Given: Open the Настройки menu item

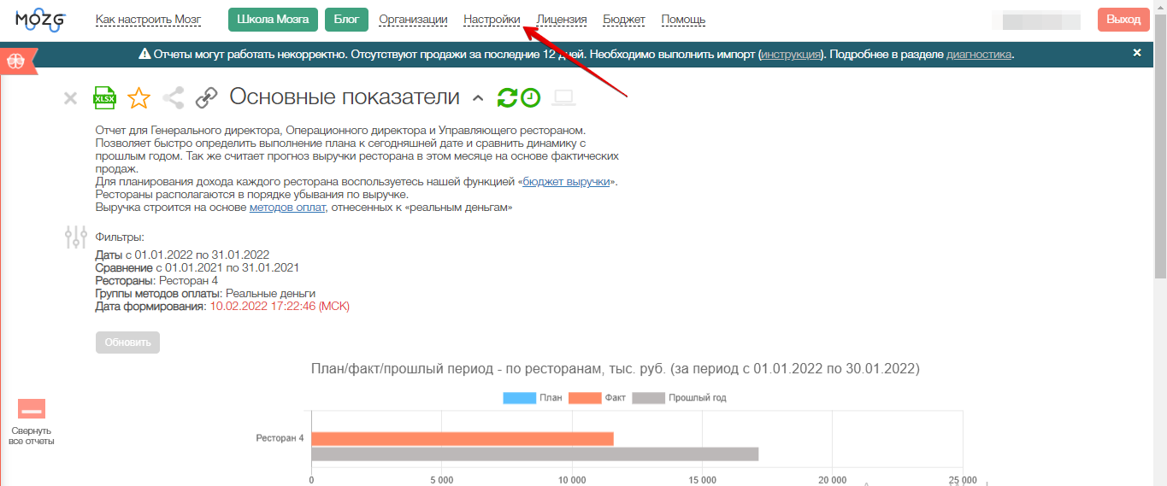Looking at the screenshot, I should (492, 19).
